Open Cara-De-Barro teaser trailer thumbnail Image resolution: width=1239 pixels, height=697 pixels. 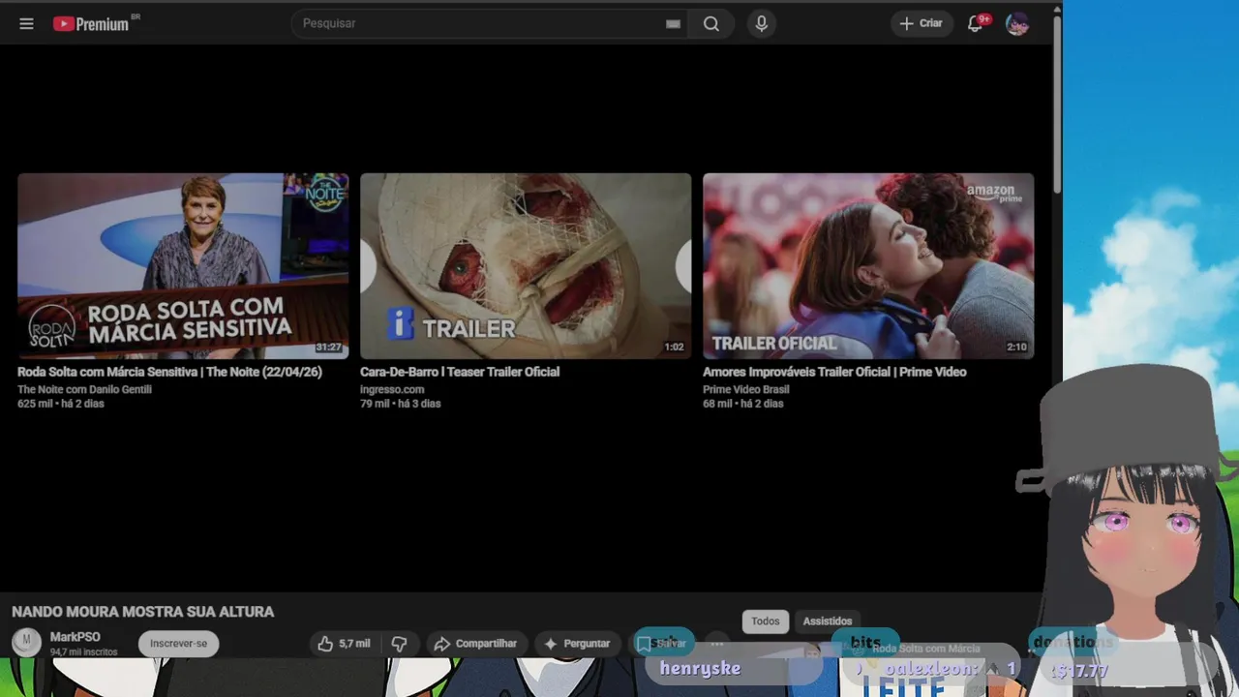pyautogui.click(x=526, y=266)
